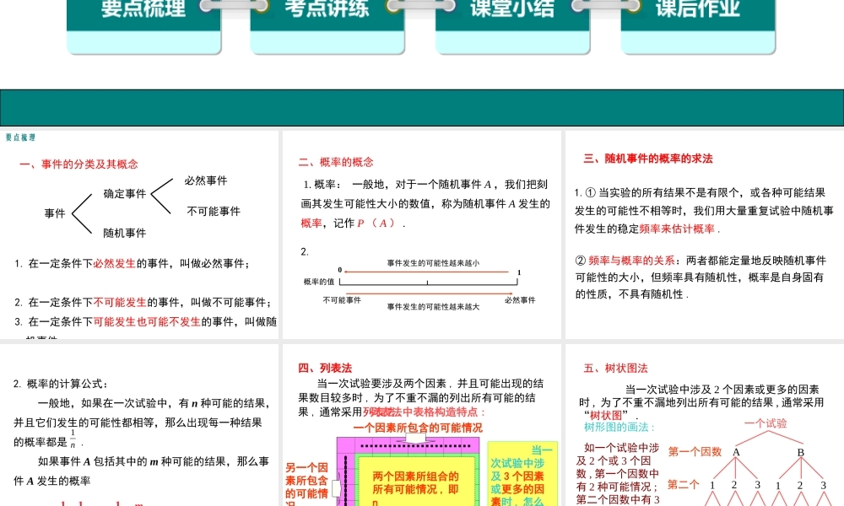The width and height of the screenshot is (844, 506).
Task: Click the small 要点梳理 label
Action: (x=20, y=137)
